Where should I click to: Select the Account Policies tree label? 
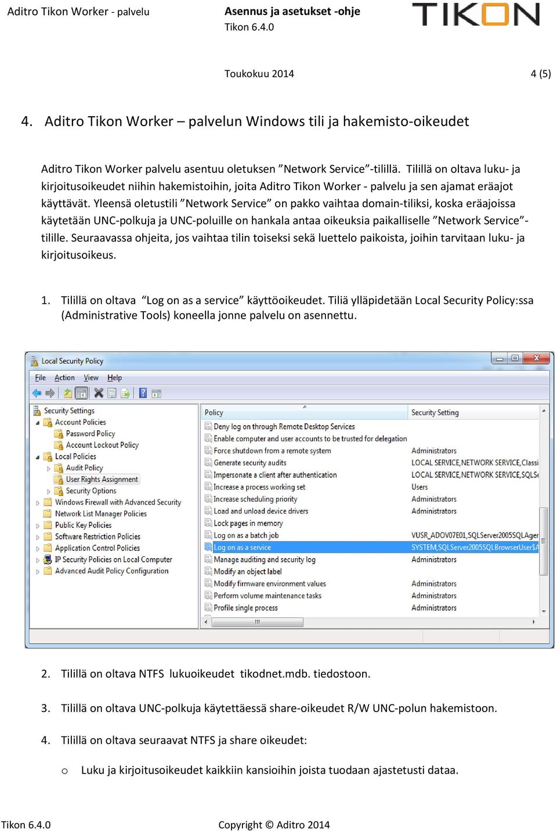click(81, 422)
